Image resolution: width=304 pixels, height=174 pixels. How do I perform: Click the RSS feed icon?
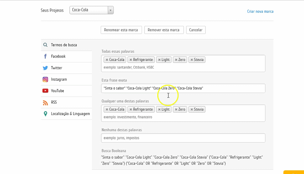coord(45,102)
